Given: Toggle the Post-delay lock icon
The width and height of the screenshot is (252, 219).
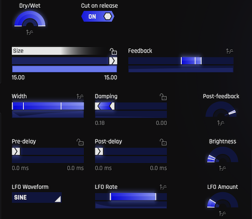Looking at the screenshot, I should coord(163,142).
